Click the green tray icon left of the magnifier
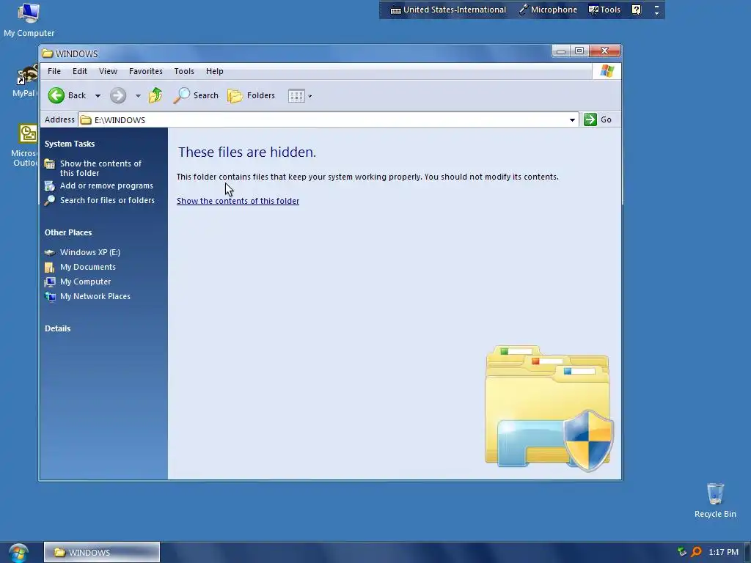Image resolution: width=751 pixels, height=563 pixels. [x=682, y=553]
